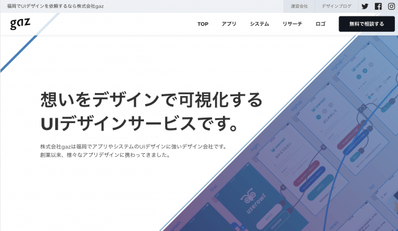Click the sentence starting 株式会社gazは福岡で
This screenshot has height=231, width=398.
coord(133,146)
